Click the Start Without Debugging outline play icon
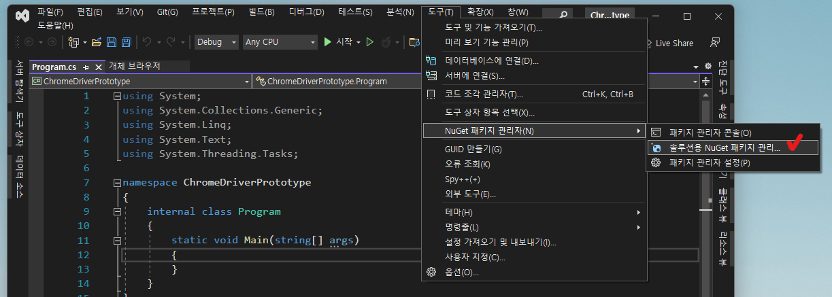This screenshot has height=297, width=832. [370, 42]
